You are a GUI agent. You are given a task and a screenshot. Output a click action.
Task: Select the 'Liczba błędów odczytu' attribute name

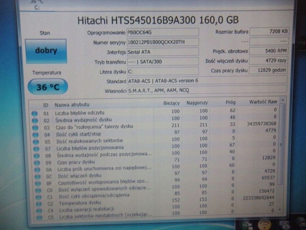coord(80,113)
